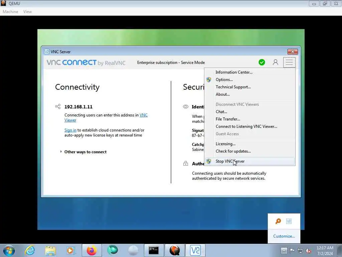
Task: Click the Action Center flag tray icon
Action: click(x=292, y=250)
